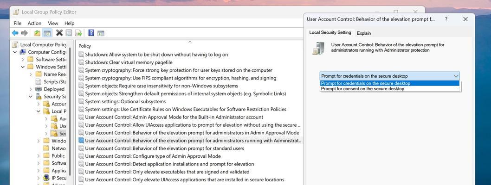Screen dimensions: 491x185
Task: Click the Computer Configuration node icon
Action: [23, 52]
